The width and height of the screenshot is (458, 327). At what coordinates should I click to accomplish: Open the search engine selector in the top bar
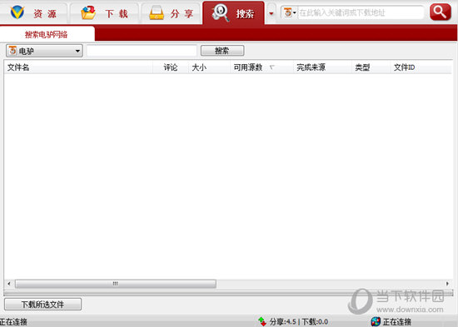point(290,12)
